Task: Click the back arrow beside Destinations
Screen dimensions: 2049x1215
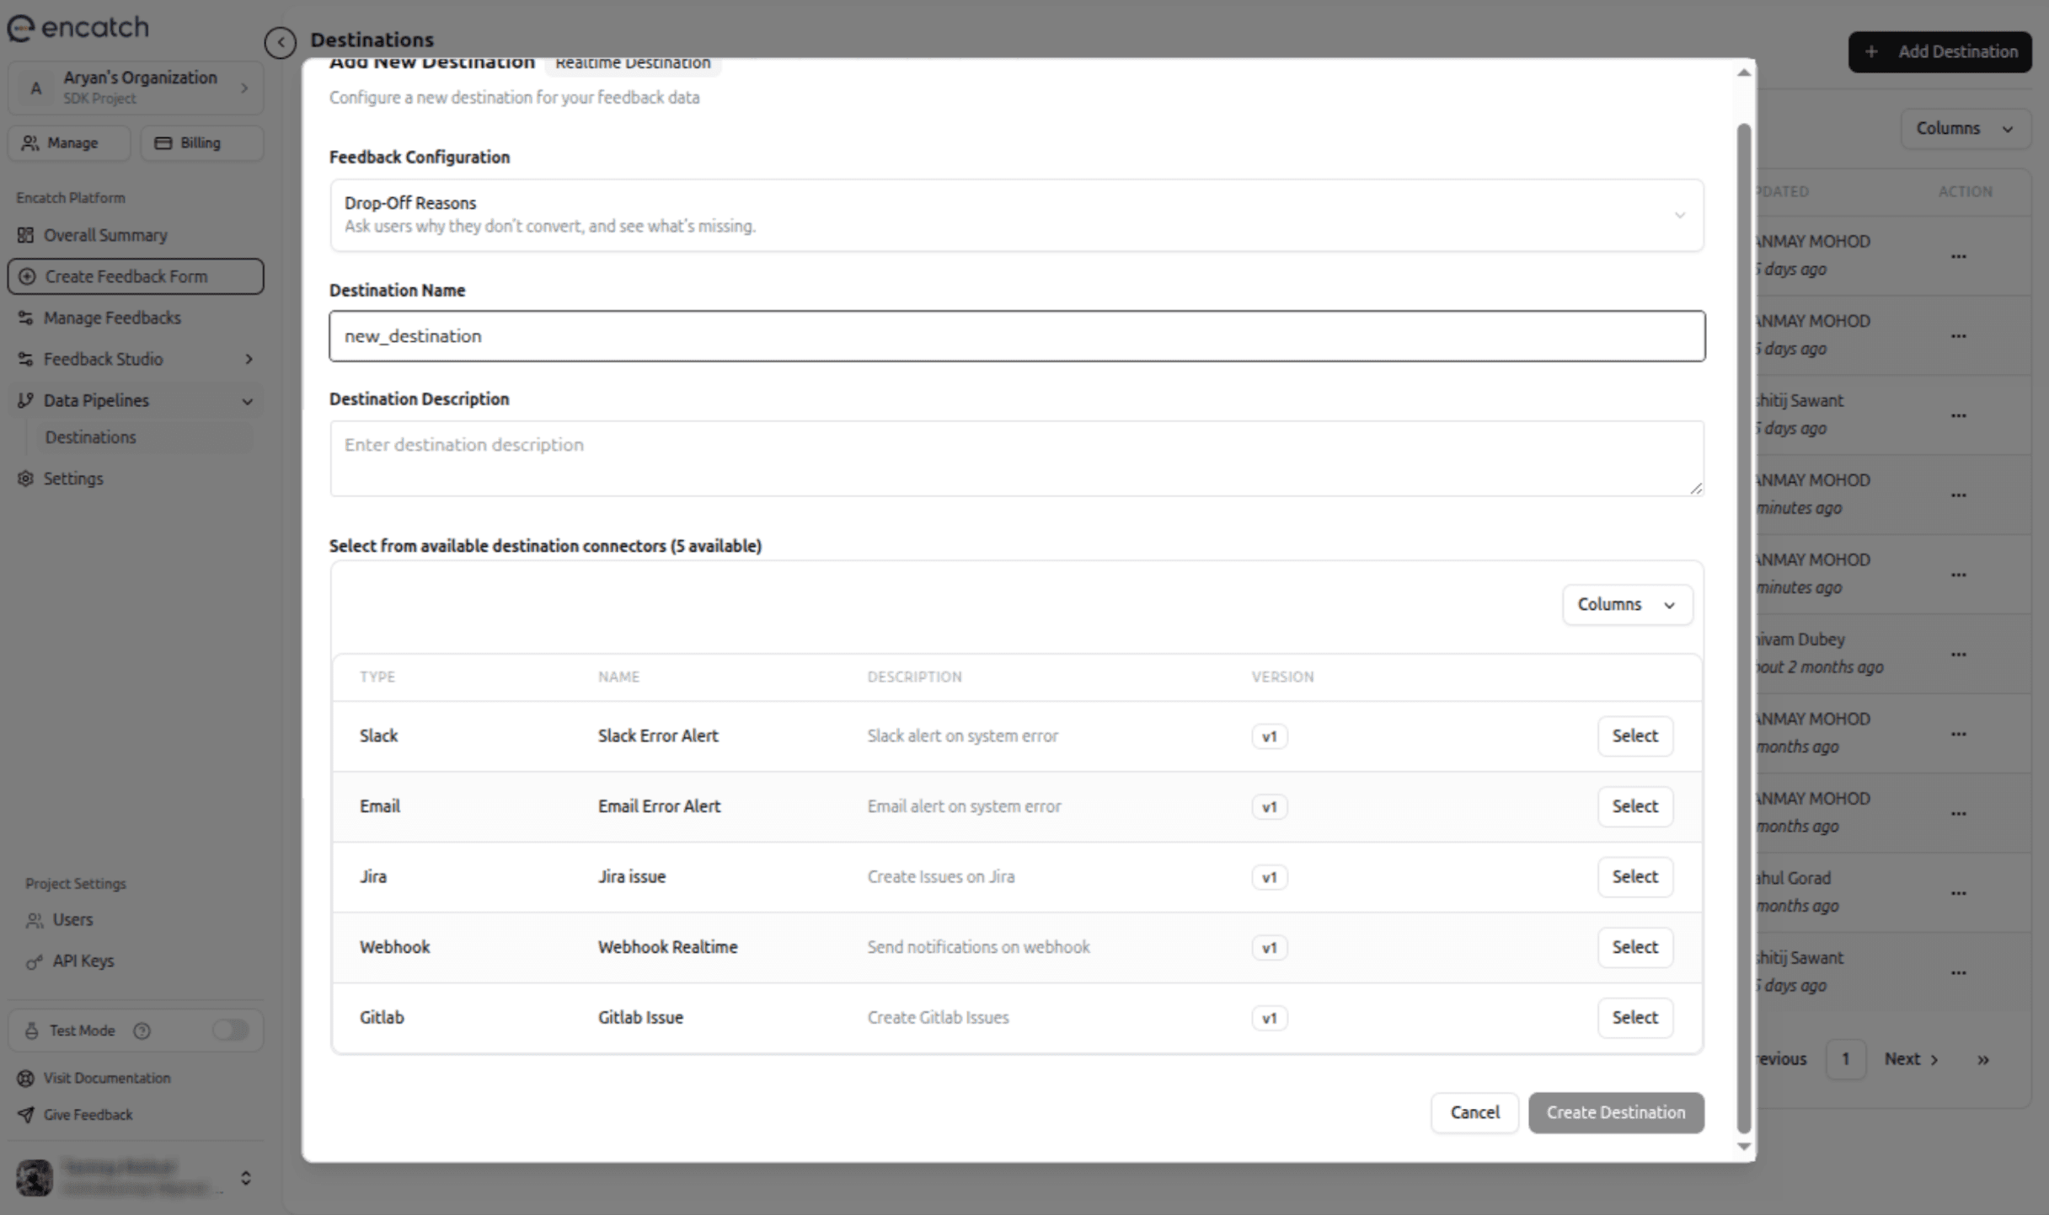Action: [280, 43]
